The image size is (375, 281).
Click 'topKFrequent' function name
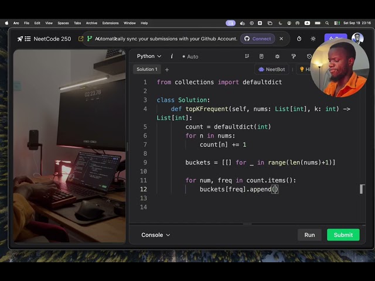tap(207, 109)
